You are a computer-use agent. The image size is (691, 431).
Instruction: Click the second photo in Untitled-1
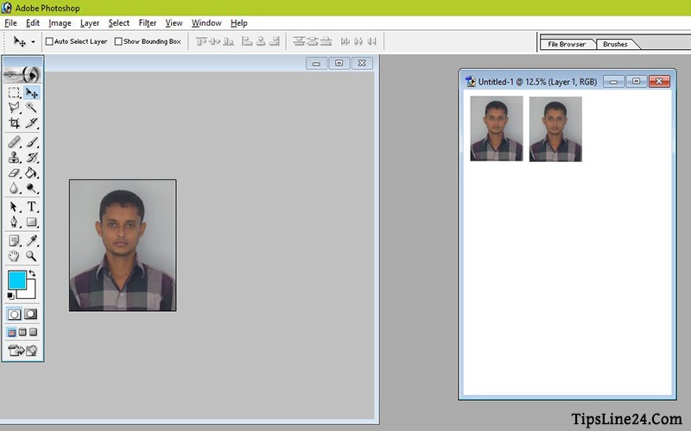pos(555,128)
